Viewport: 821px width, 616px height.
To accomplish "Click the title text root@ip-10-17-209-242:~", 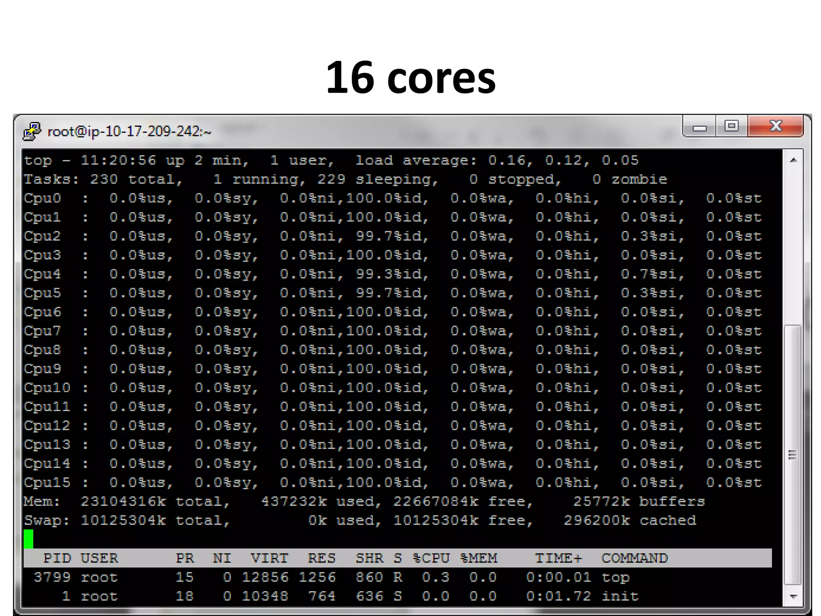I will coord(129,132).
